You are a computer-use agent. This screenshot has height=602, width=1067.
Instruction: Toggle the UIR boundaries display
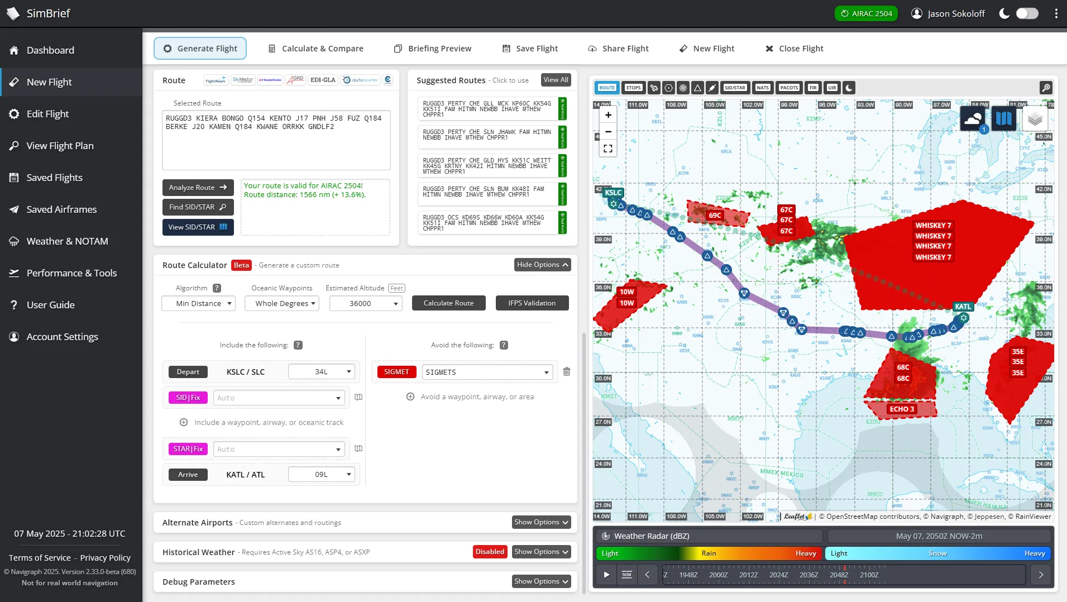point(832,88)
